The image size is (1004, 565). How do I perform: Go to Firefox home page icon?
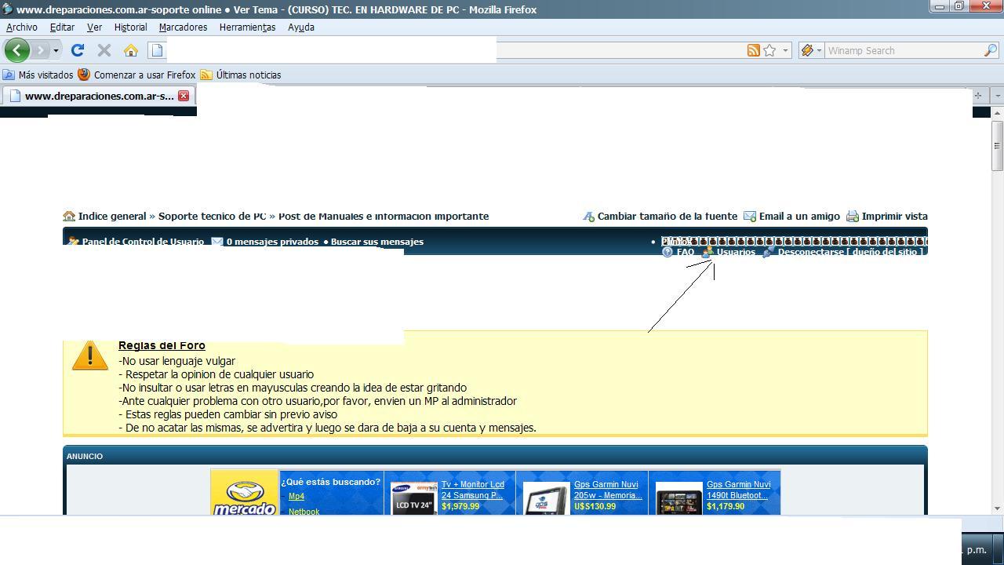pyautogui.click(x=131, y=50)
